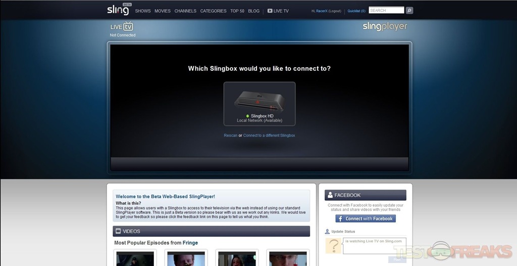Select the Slingbox HD device image
This screenshot has height=266, width=517.
tap(259, 99)
